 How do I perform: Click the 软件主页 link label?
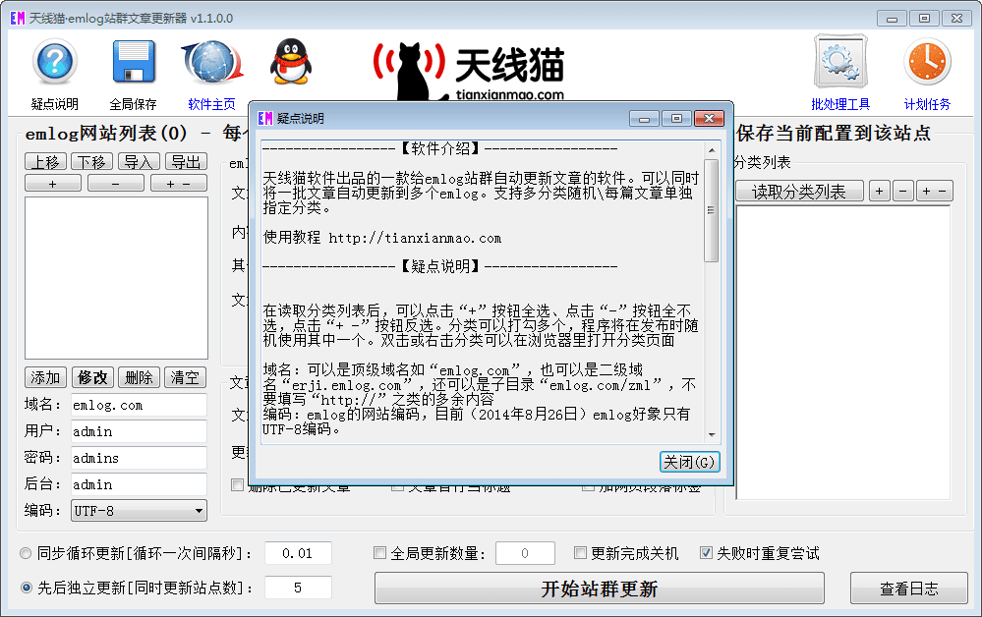point(211,104)
